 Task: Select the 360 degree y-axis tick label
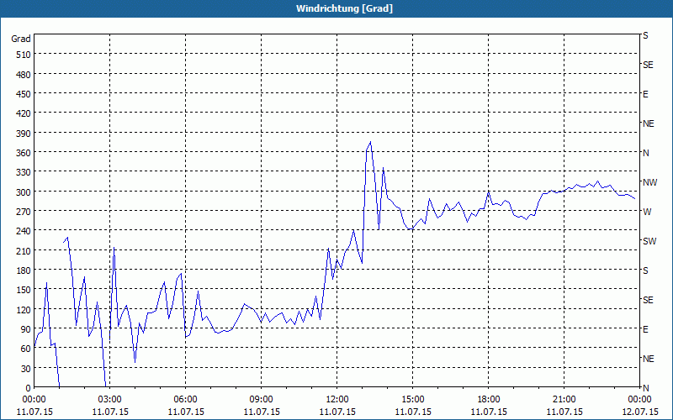21,153
